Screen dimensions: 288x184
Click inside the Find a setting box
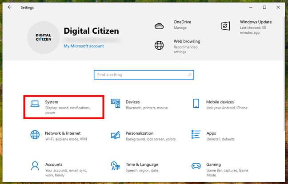[144, 75]
